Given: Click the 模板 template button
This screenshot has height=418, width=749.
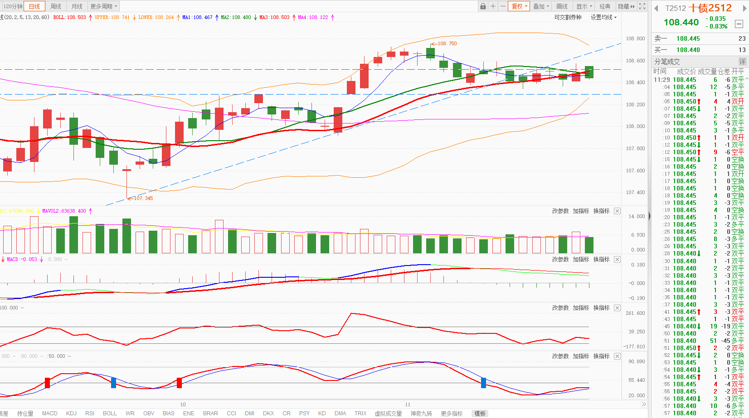Looking at the screenshot, I should (x=480, y=413).
